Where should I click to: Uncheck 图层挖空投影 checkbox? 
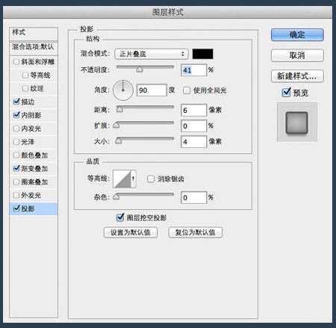[120, 217]
